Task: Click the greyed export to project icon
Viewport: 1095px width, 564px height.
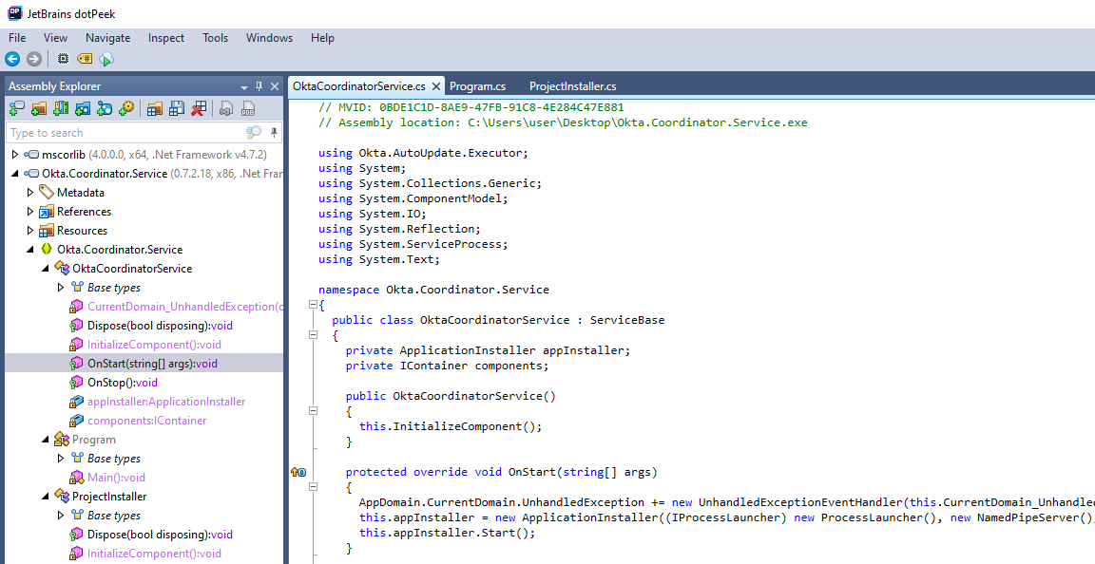Action: pos(226,108)
